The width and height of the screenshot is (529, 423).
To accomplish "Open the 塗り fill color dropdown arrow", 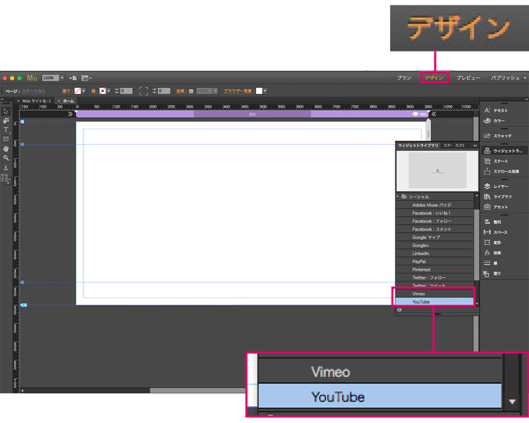I will pos(84,91).
